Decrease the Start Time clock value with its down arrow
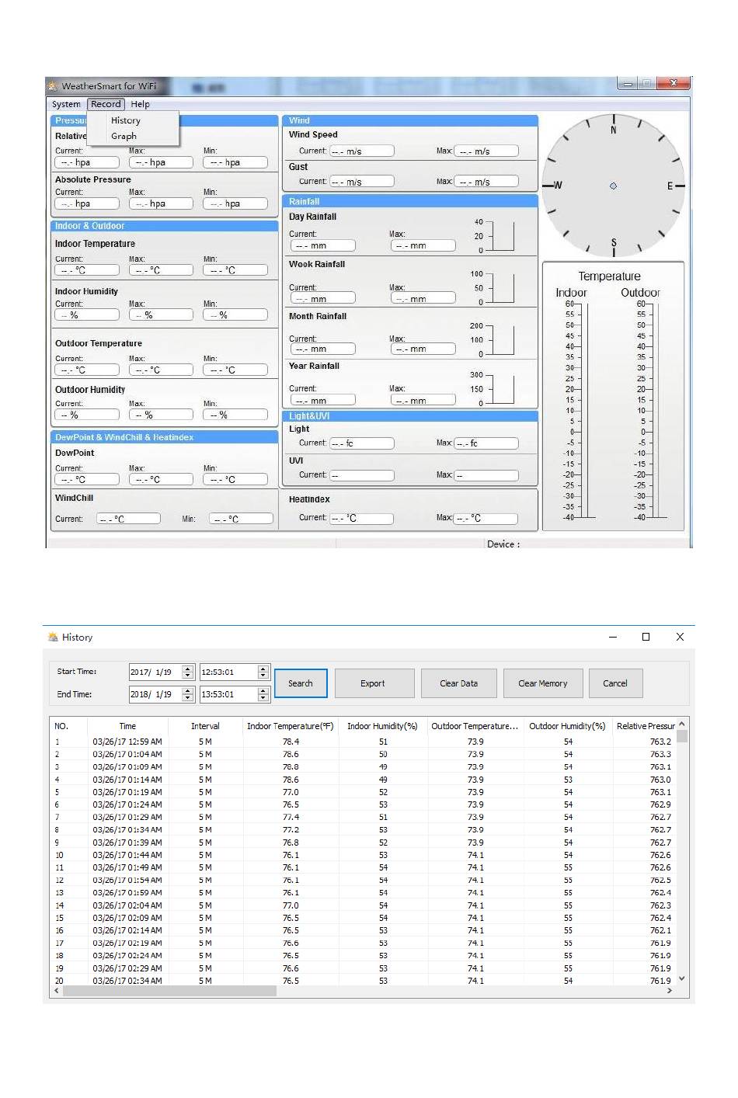This screenshot has width=738, height=1098. [x=263, y=676]
